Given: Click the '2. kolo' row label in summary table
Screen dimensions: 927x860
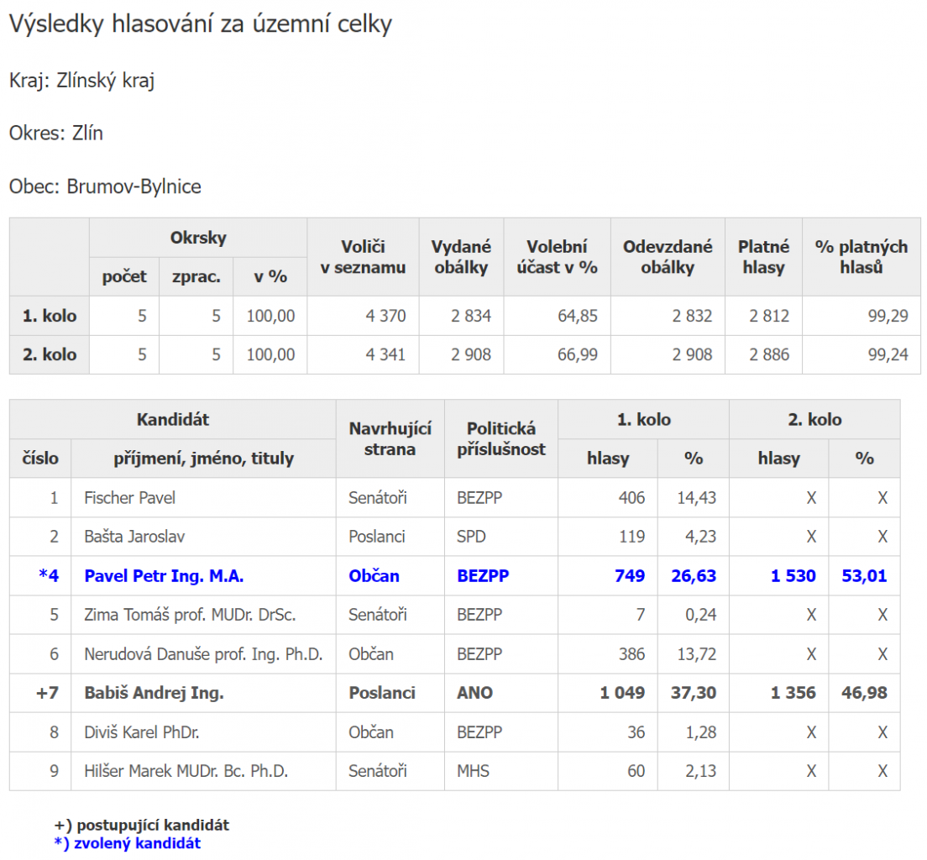Looking at the screenshot, I should [x=50, y=354].
